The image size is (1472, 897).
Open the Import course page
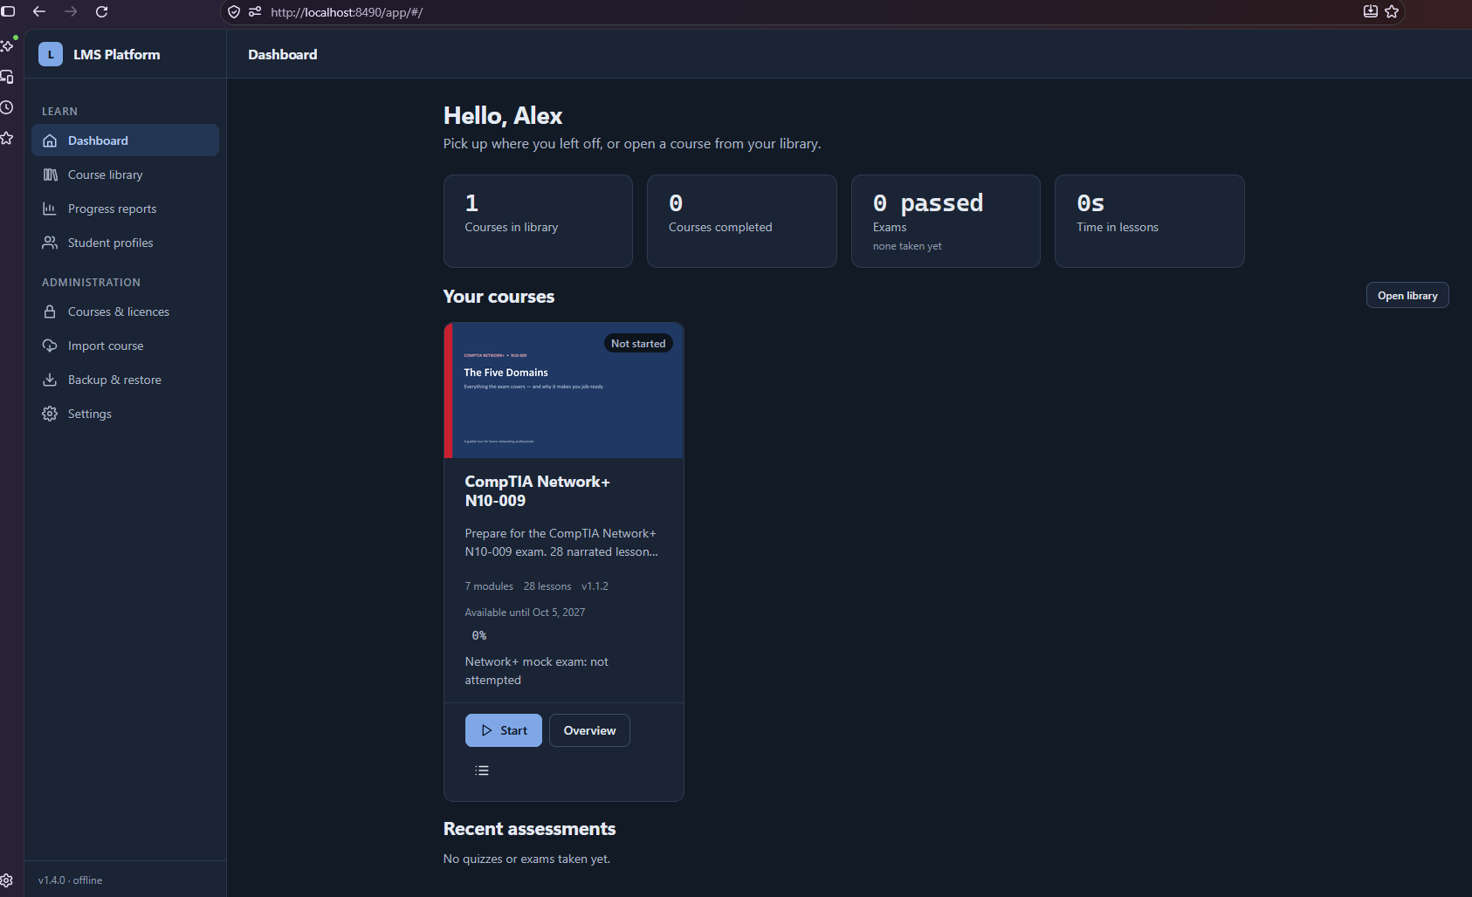(125, 346)
